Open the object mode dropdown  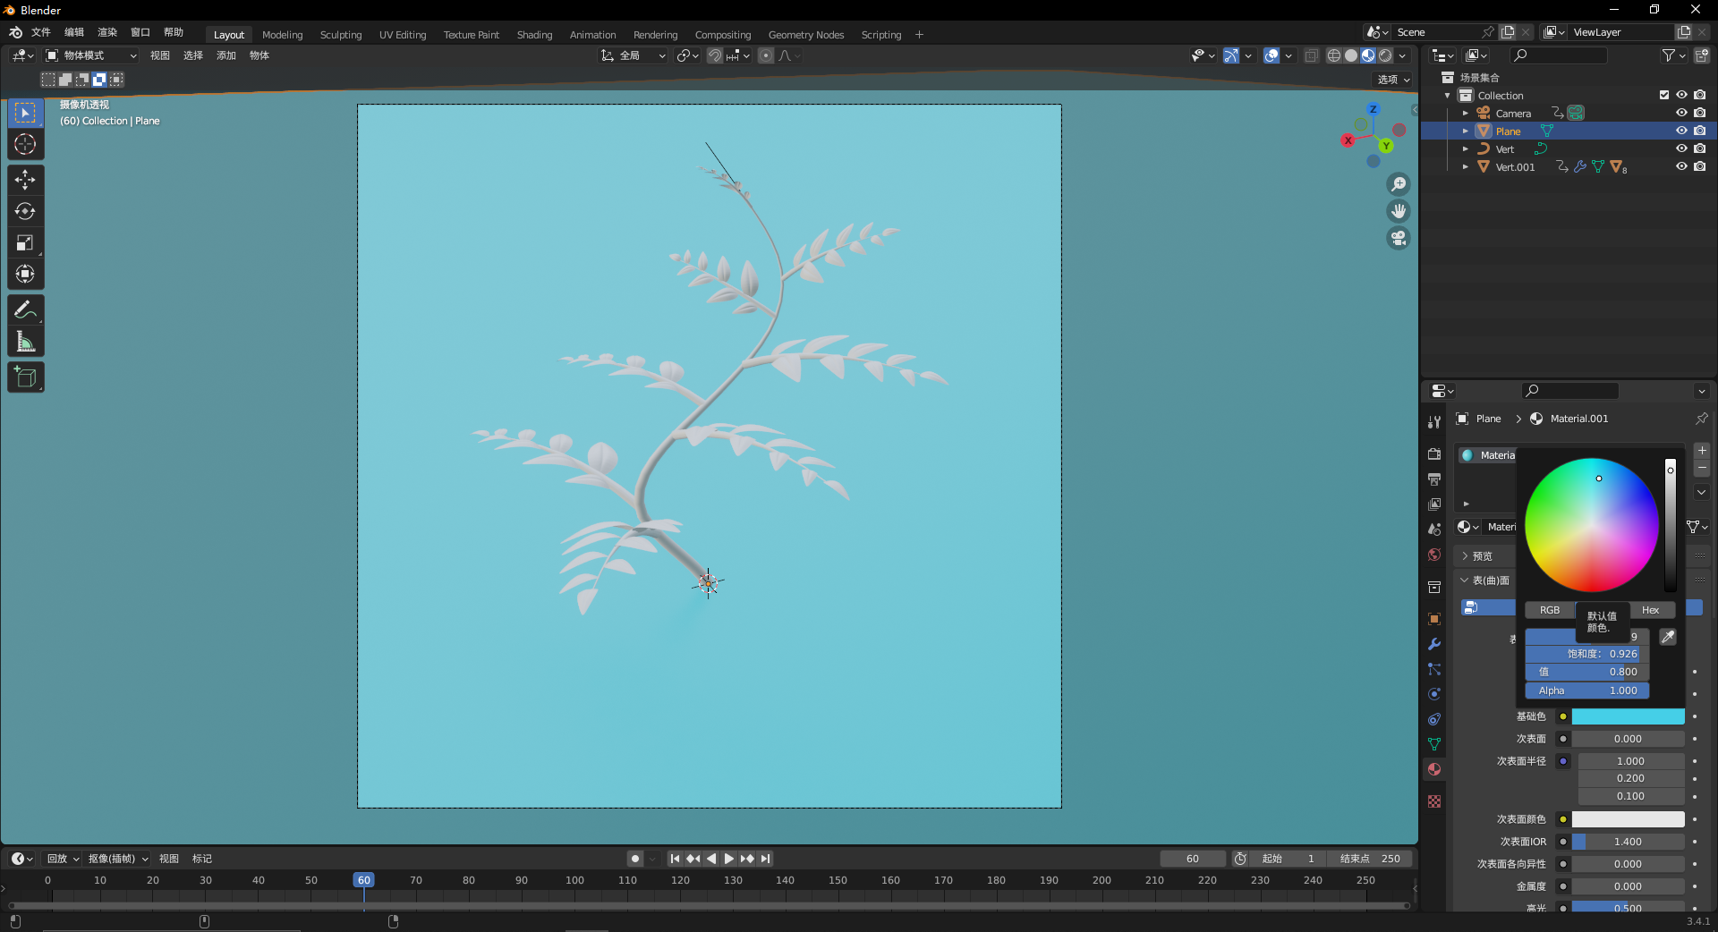(91, 55)
